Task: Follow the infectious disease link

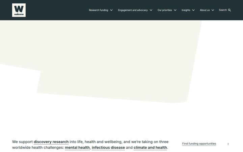Action: click(x=108, y=148)
